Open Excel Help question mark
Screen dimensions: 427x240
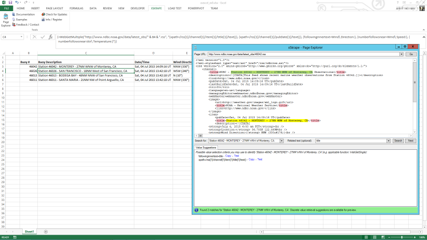click(398, 3)
